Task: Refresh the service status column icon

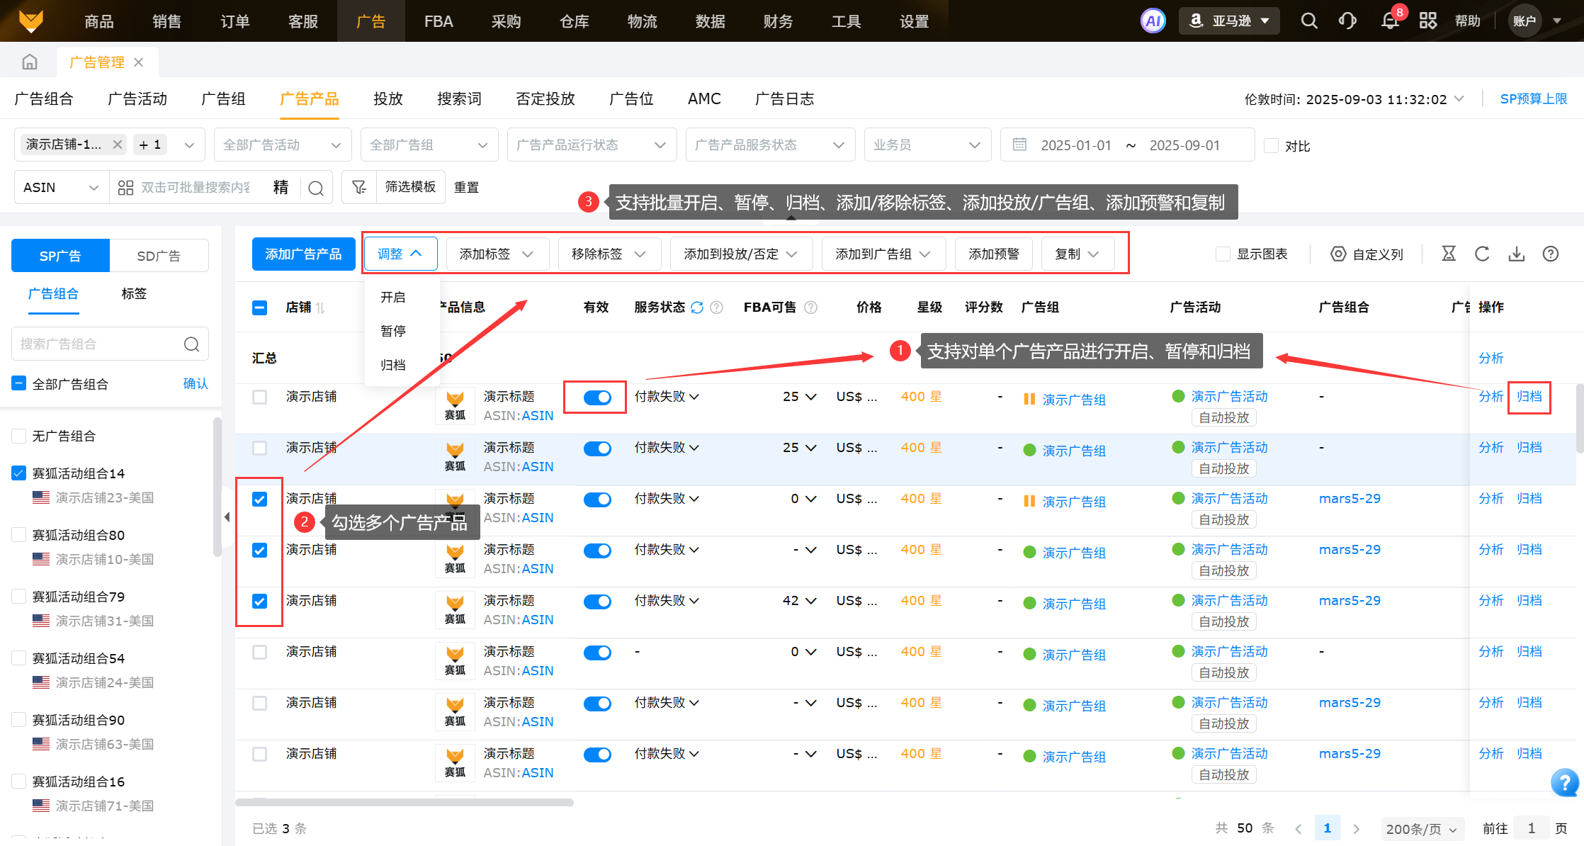Action: click(x=697, y=308)
